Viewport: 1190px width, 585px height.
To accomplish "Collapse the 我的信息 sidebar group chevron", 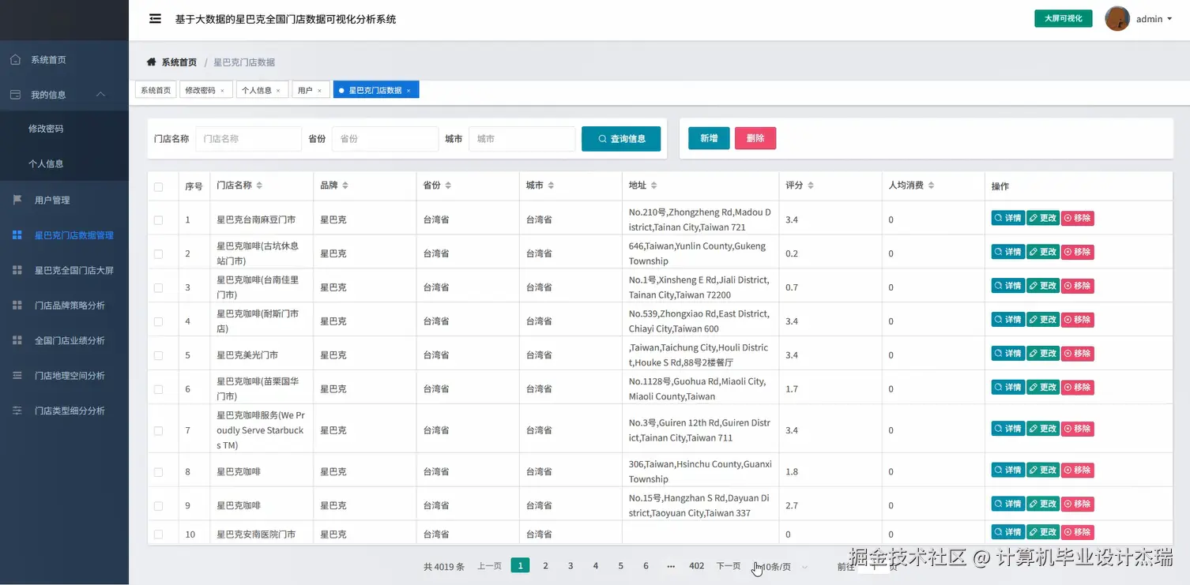I will coord(101,95).
